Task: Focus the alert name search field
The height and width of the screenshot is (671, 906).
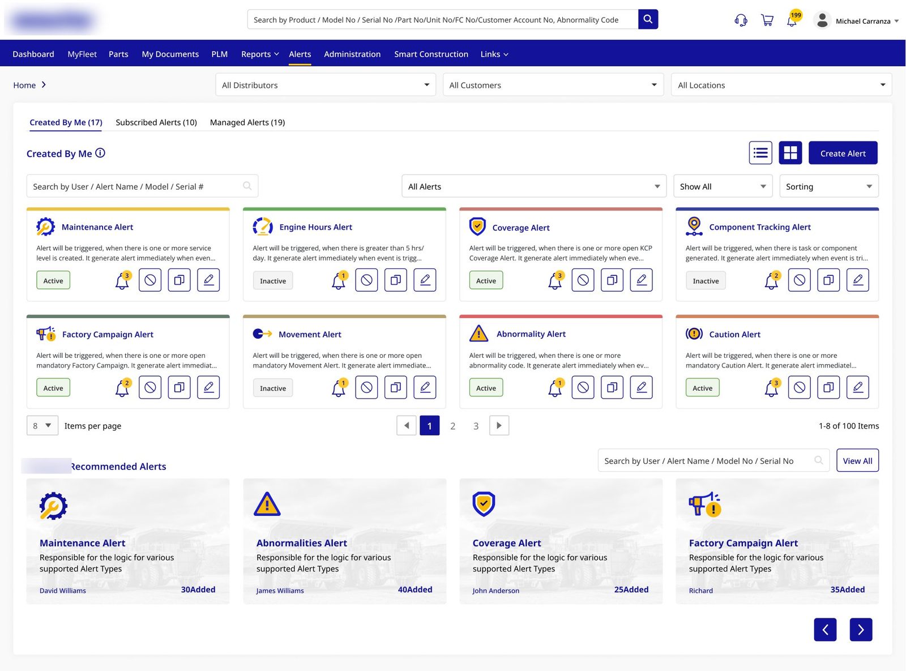Action: click(x=142, y=186)
